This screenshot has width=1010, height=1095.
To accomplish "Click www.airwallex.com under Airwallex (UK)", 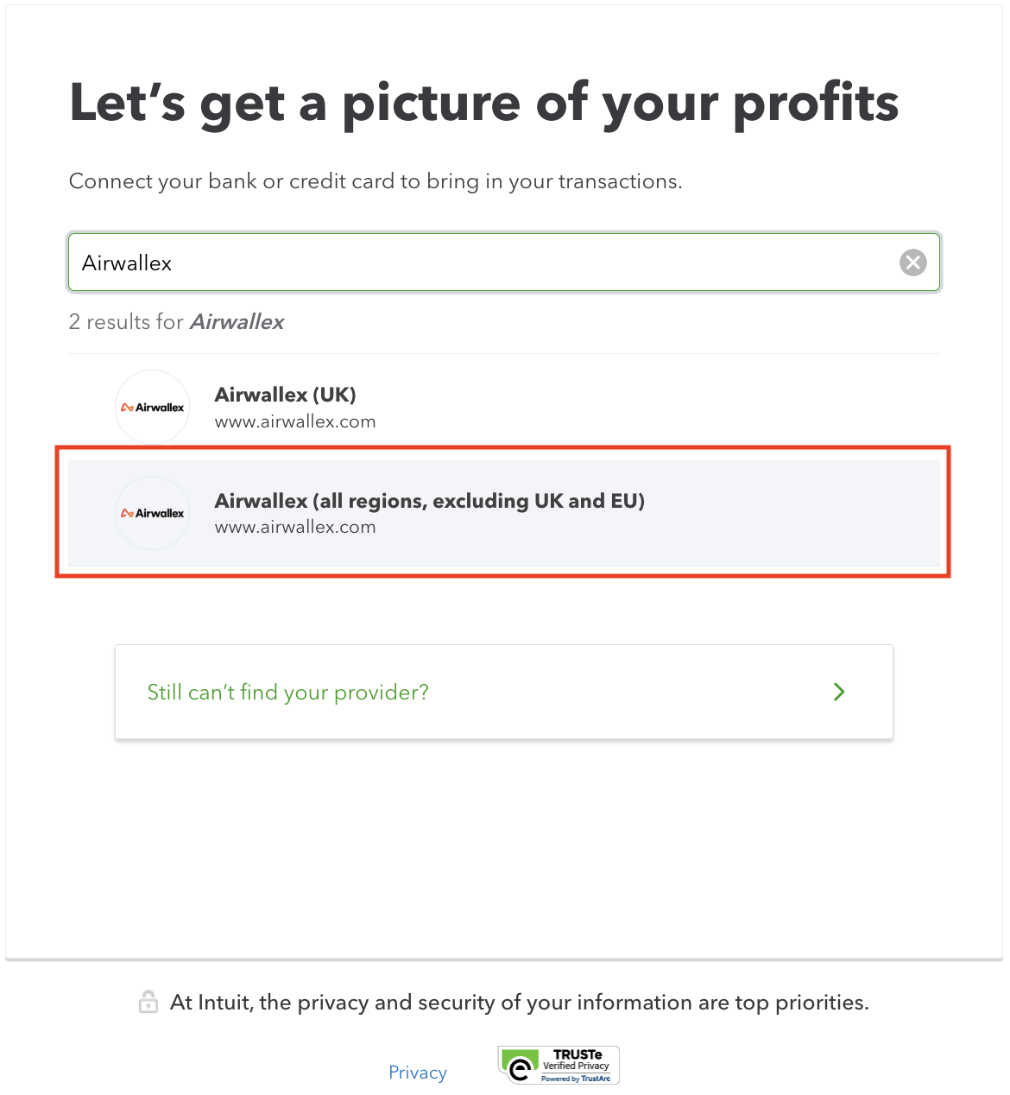I will pos(295,422).
